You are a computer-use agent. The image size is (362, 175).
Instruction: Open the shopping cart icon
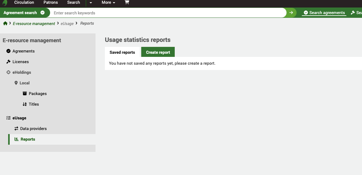127,2
